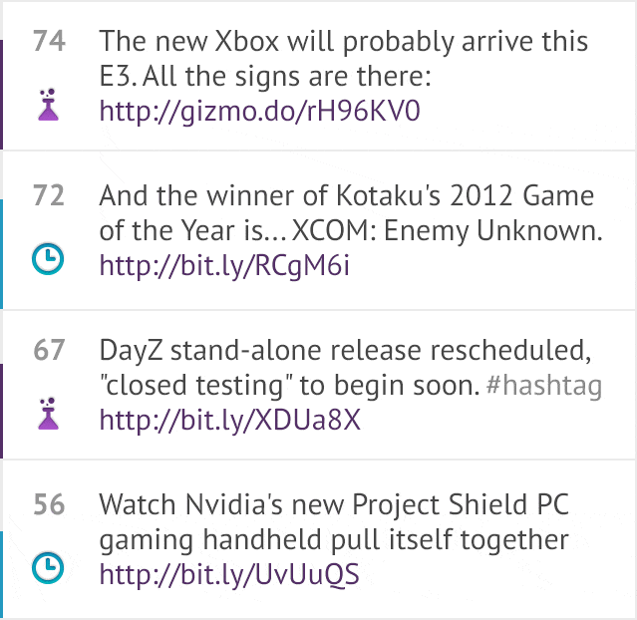Click the clock icon beside the Nvidia post
The width and height of the screenshot is (637, 620).
pos(48,567)
